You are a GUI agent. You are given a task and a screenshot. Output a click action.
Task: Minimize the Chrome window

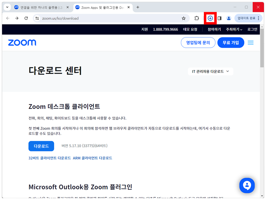pos(235,7)
